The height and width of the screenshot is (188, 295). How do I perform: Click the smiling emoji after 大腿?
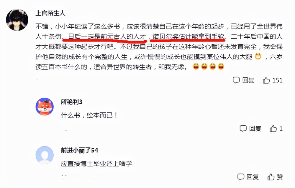pyautogui.click(x=258, y=56)
